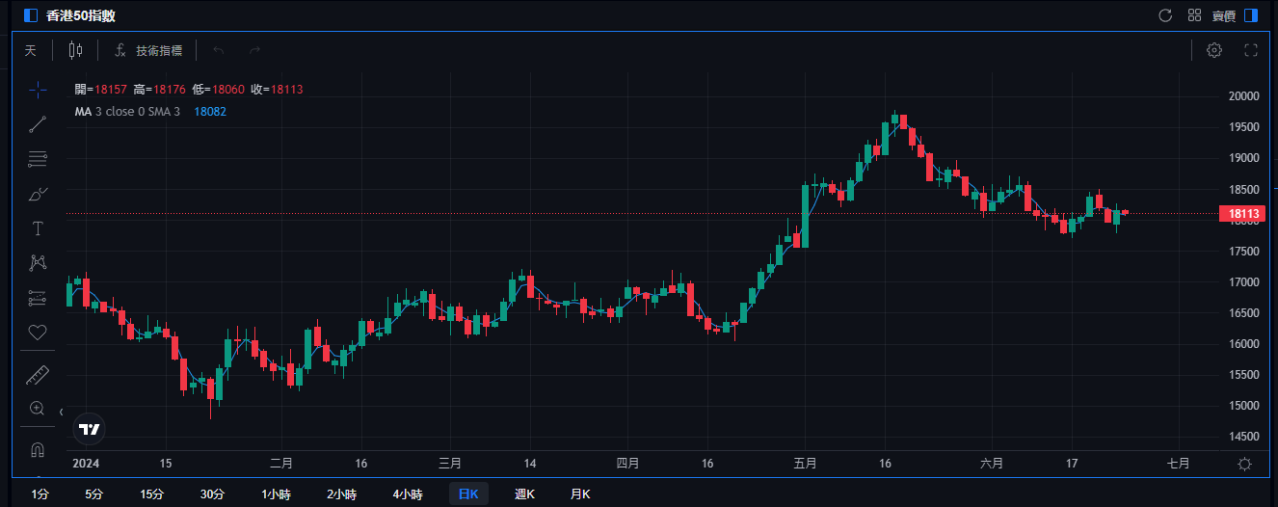
Task: Click the zoom in magnifier tool
Action: tap(38, 409)
